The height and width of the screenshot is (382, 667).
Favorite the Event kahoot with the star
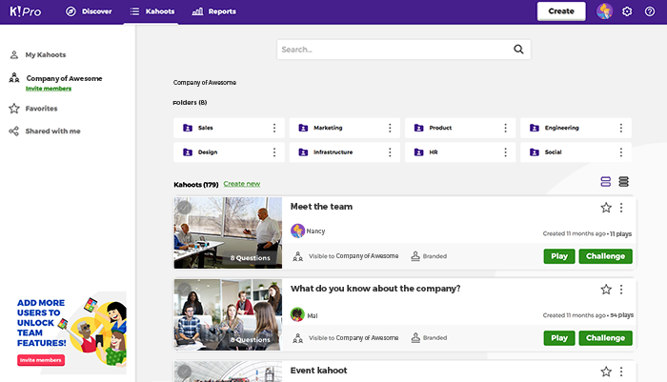pyautogui.click(x=606, y=372)
